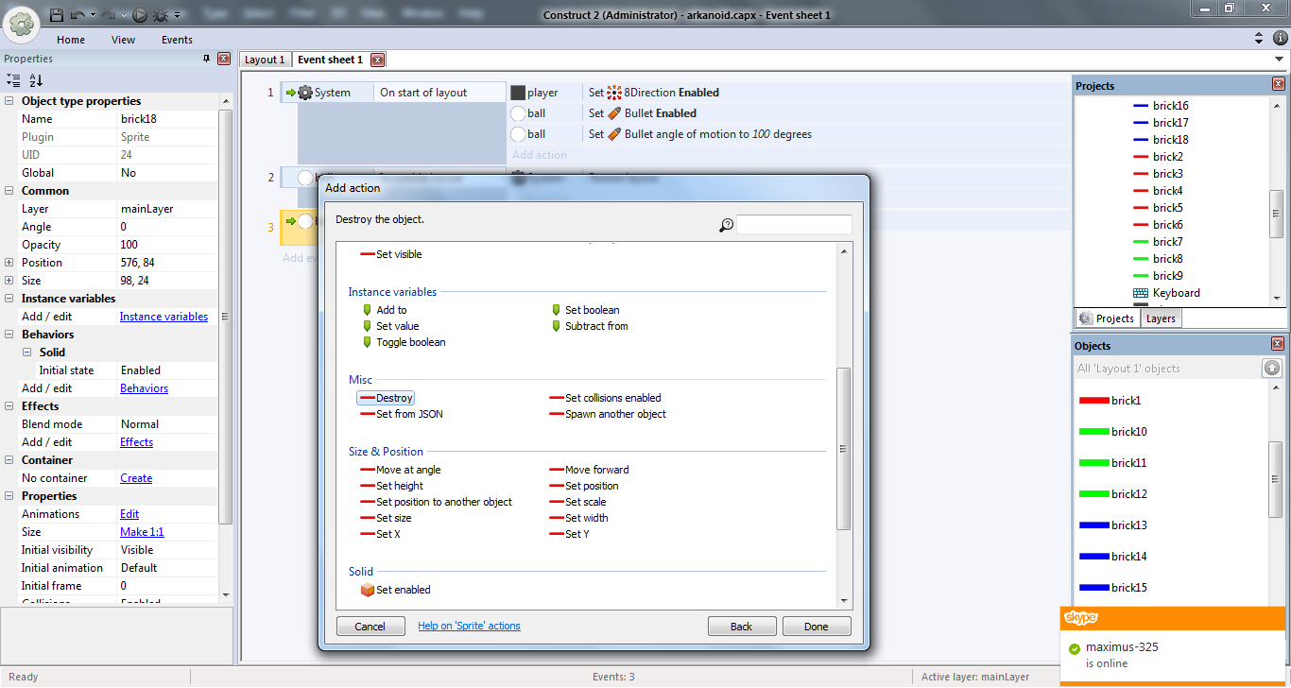Click the Effects link
This screenshot has width=1291, height=688.
click(136, 442)
